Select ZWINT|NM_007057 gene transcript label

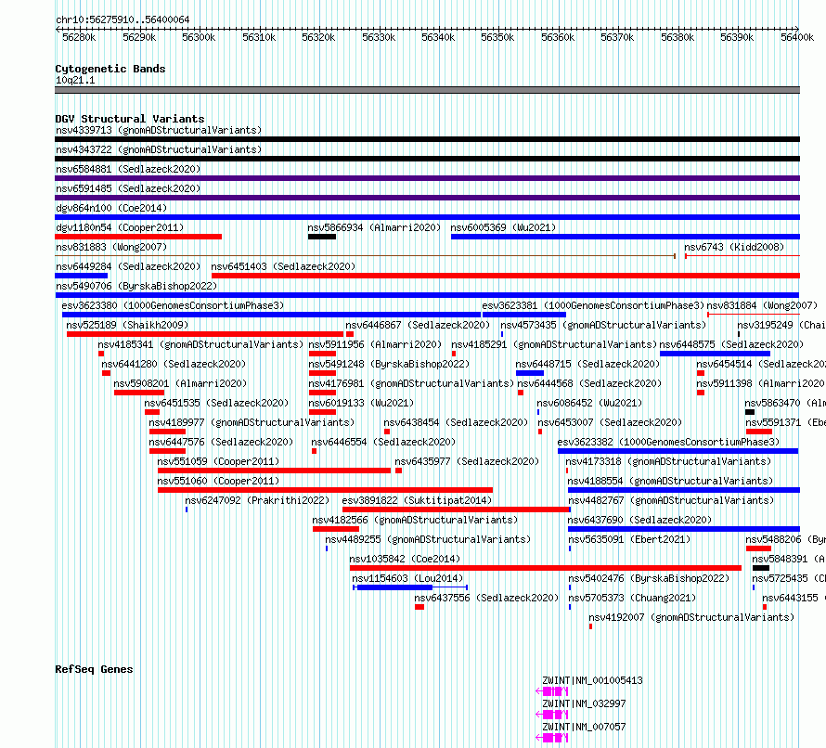(x=584, y=727)
